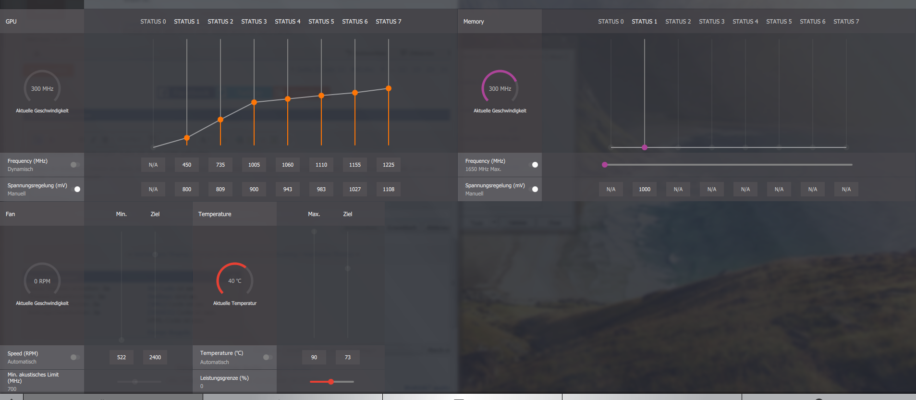Click GPU voltage field 900
This screenshot has height=400, width=916.
tap(254, 189)
